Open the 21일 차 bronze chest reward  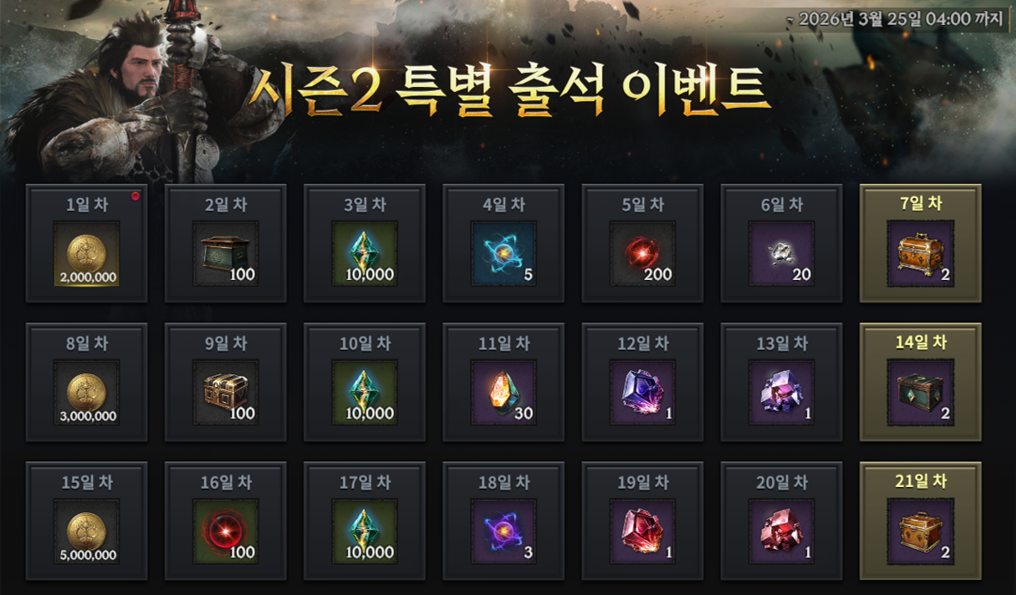920,531
